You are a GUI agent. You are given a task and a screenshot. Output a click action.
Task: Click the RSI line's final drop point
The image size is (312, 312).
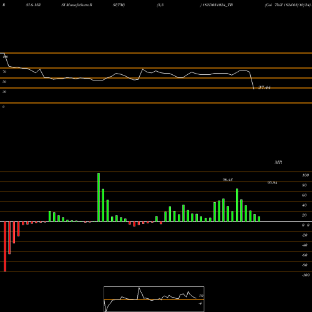[x=254, y=89]
